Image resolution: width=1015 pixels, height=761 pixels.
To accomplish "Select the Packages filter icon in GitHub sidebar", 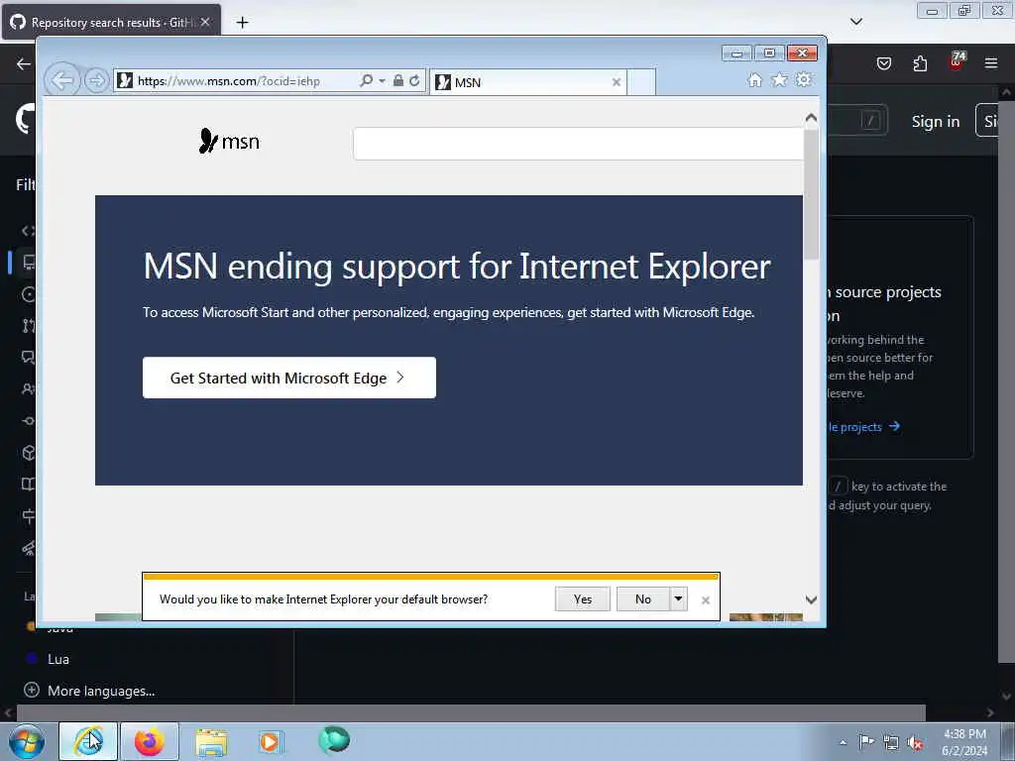I will (29, 452).
